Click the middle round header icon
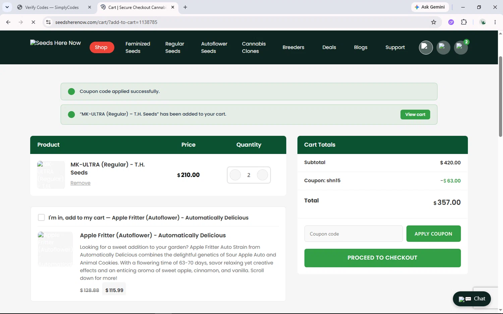Screen dimensions: 503x314 click(x=443, y=48)
